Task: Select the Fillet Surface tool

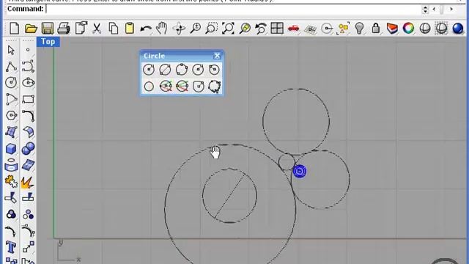Action: point(28,132)
